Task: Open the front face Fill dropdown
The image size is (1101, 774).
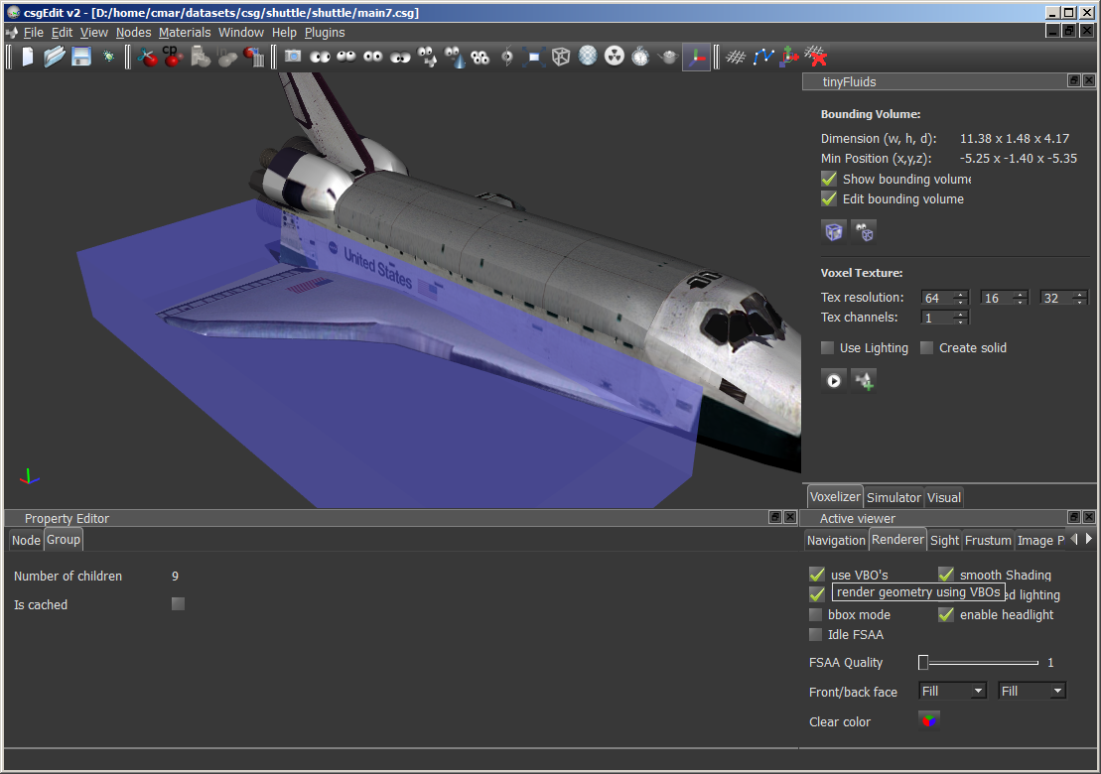Action: pyautogui.click(x=951, y=692)
